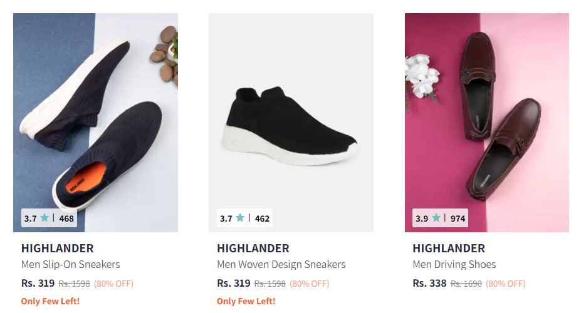Viewport: 581px width, 313px height.
Task: Click the HIGHLANDER brand above Woven Design Sneakers
Action: [253, 249]
